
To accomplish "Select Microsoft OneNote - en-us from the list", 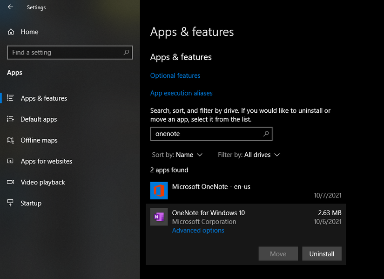I will [211, 186].
